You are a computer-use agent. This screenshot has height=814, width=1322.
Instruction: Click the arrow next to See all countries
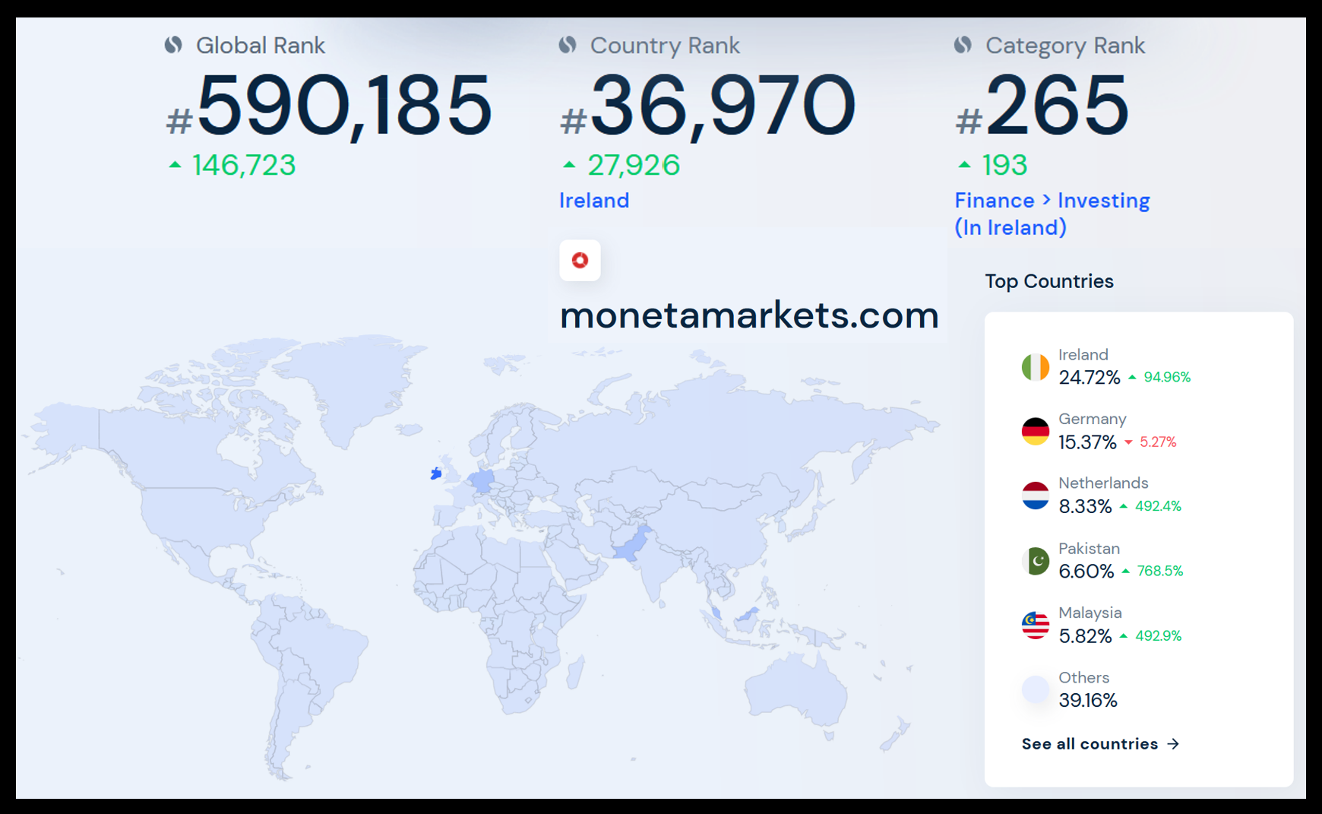[1173, 744]
